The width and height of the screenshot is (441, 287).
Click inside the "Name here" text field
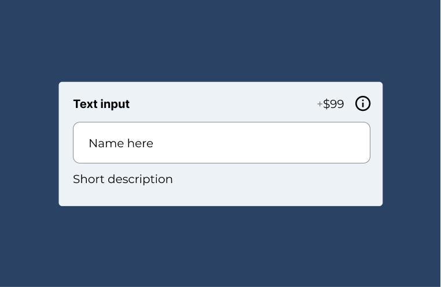[221, 143]
